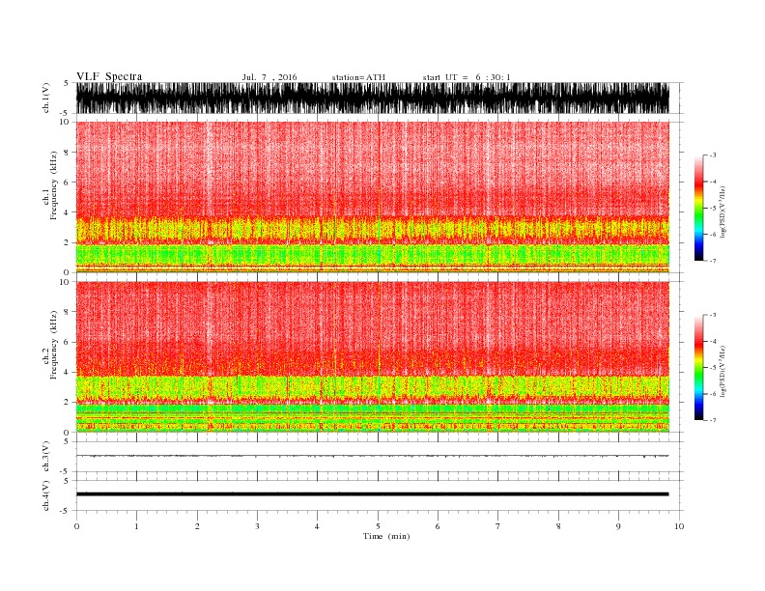The width and height of the screenshot is (765, 591).
Task: Click the 'Time (min)' axis title
Action: pos(386,536)
